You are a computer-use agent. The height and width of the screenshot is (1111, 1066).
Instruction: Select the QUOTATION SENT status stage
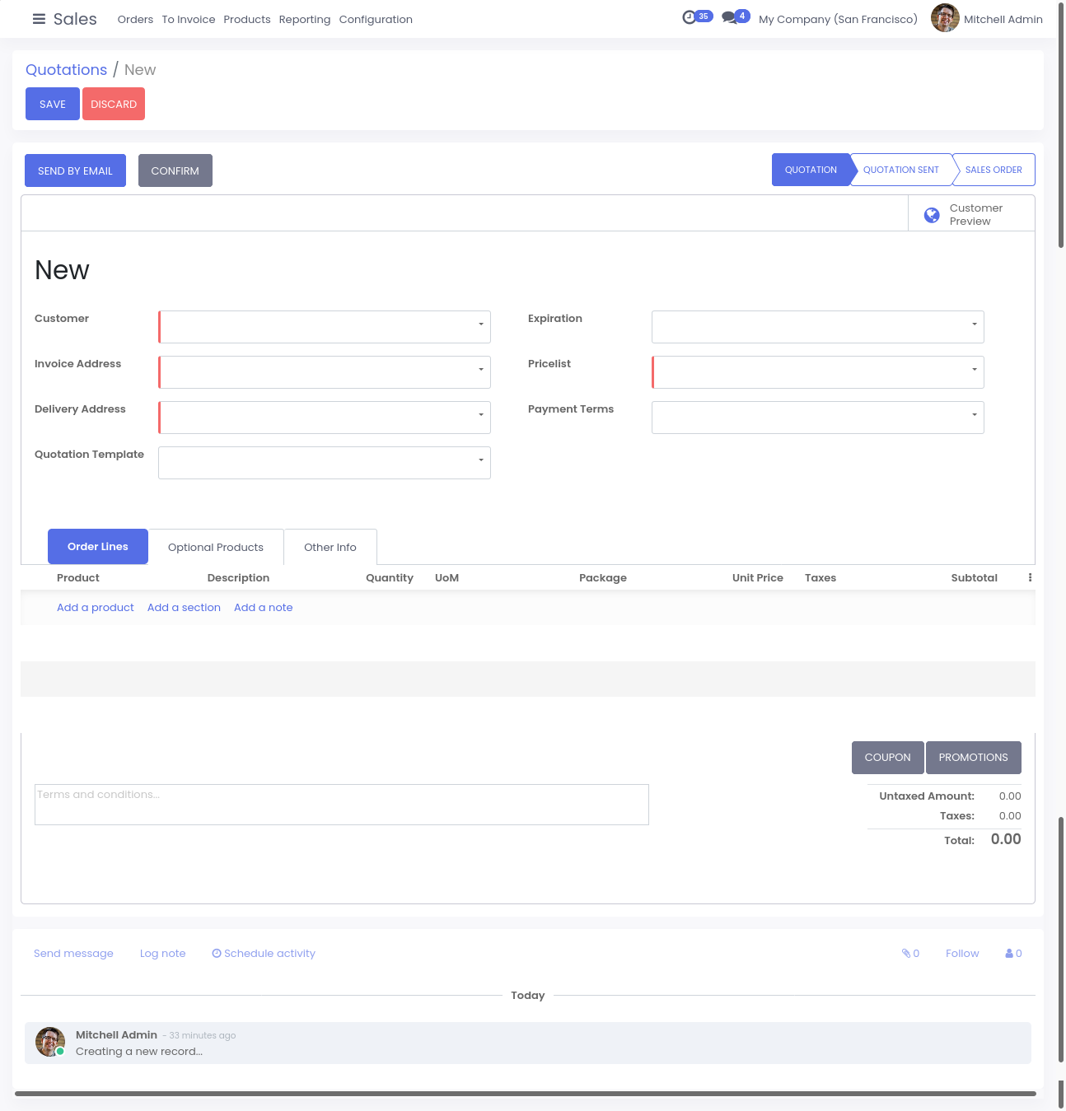pos(901,170)
